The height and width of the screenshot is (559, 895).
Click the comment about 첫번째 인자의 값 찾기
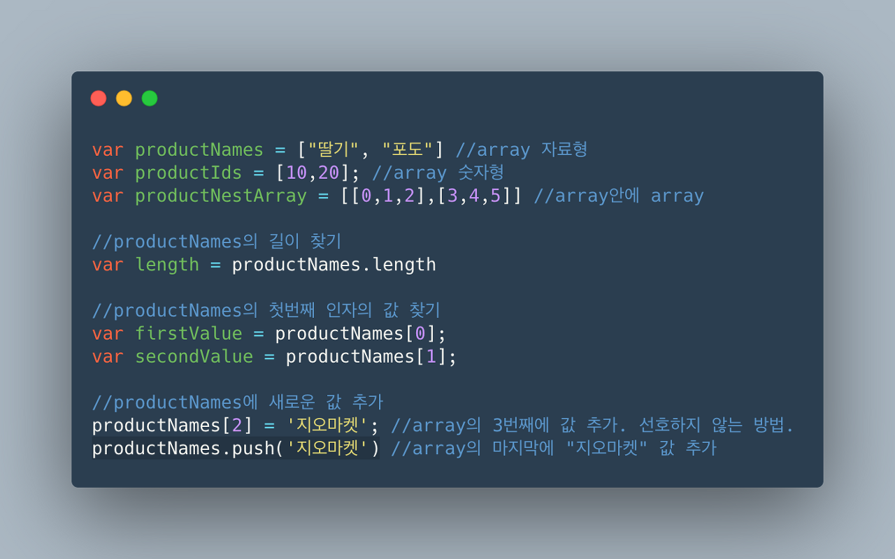tap(266, 310)
